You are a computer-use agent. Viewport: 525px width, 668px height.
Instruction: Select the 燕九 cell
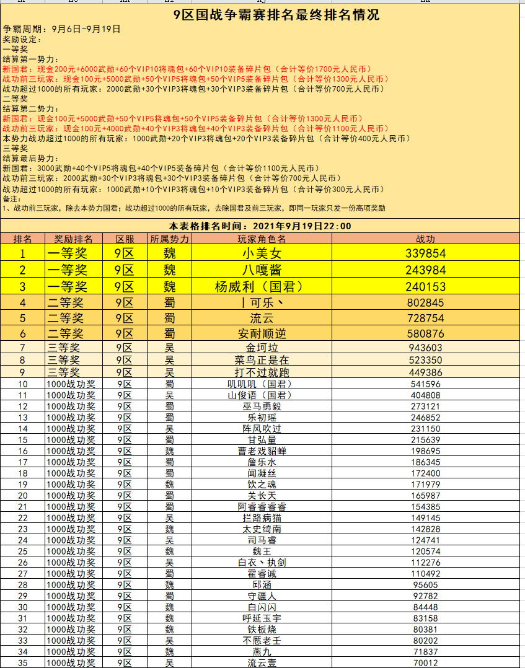262,651
